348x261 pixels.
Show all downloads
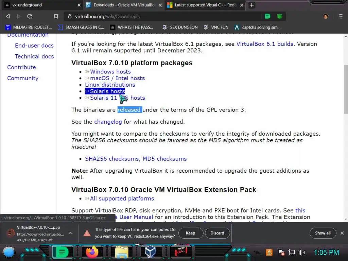click(x=323, y=233)
